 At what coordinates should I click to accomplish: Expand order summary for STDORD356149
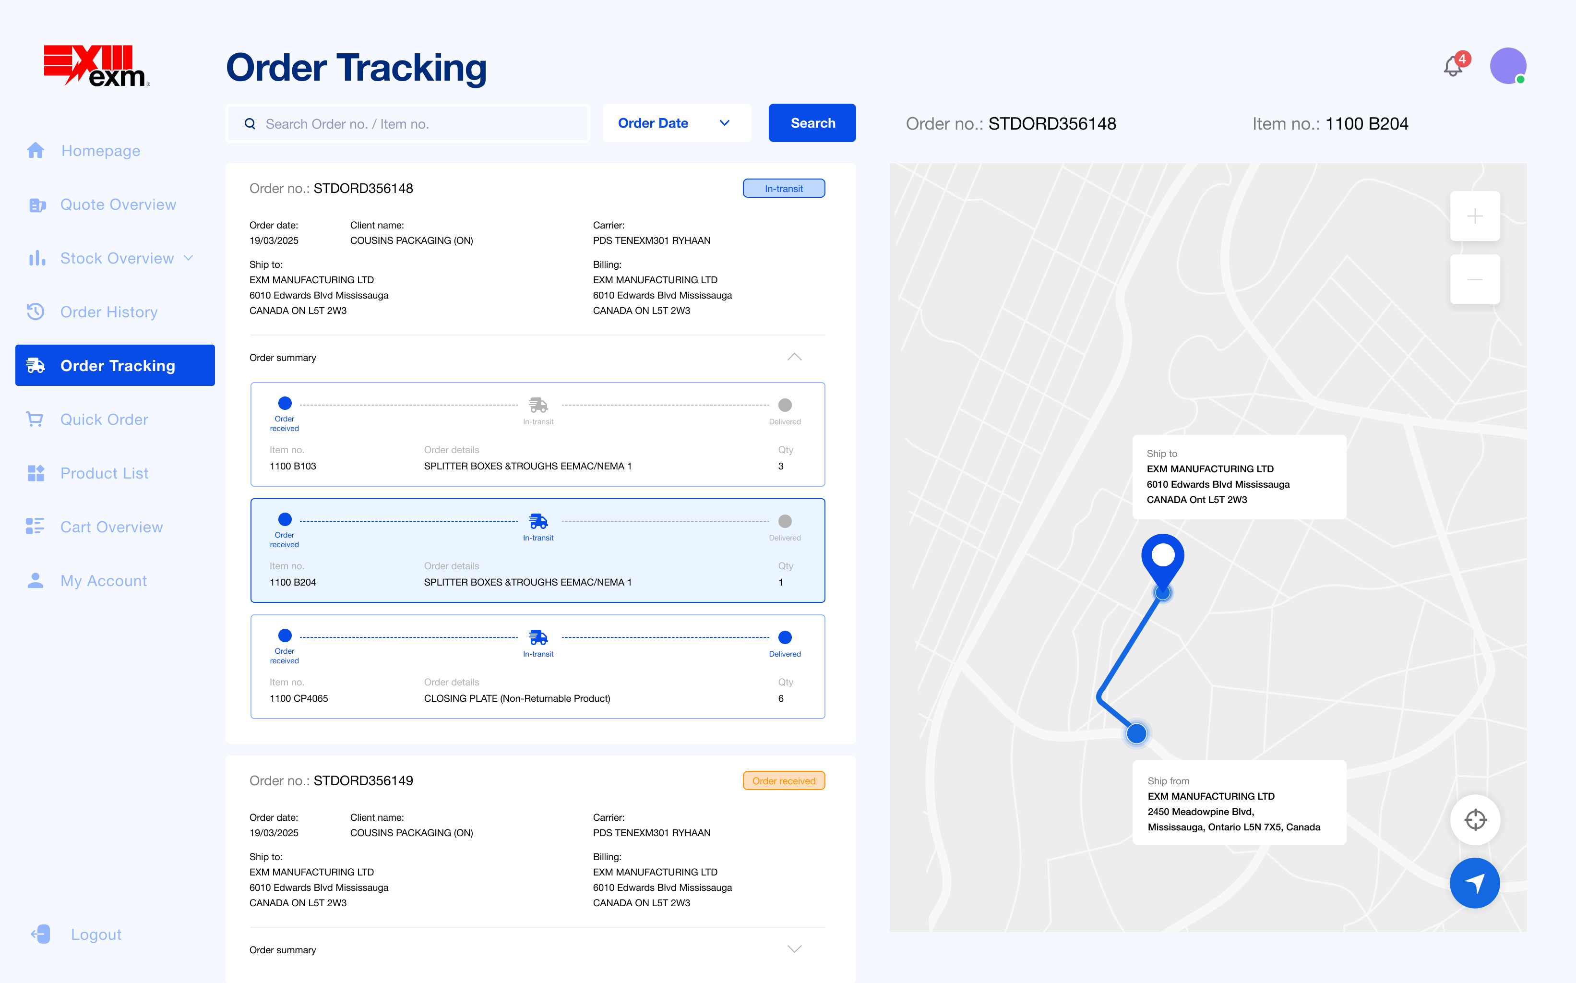click(794, 949)
